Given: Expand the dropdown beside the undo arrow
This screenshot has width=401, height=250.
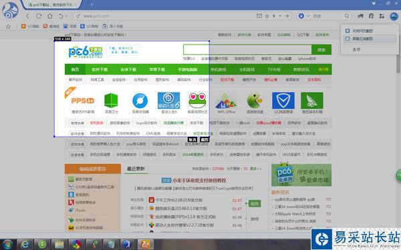Looking at the screenshot, I should tap(66, 16).
